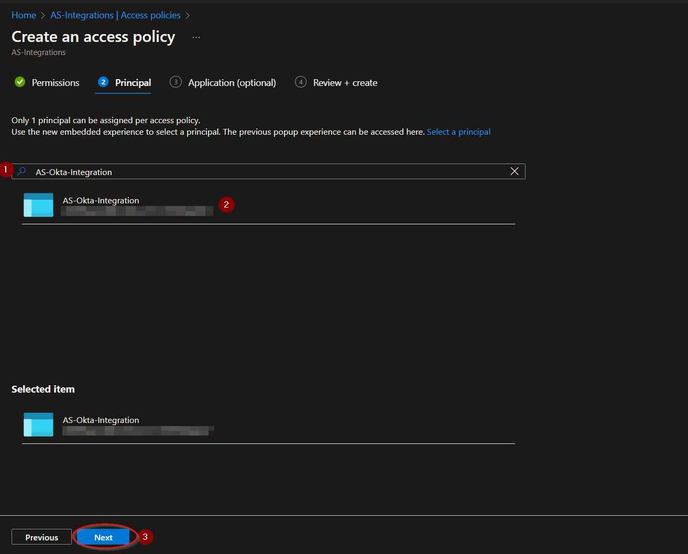Click the selected item application icon
The height and width of the screenshot is (554, 688).
tap(38, 425)
